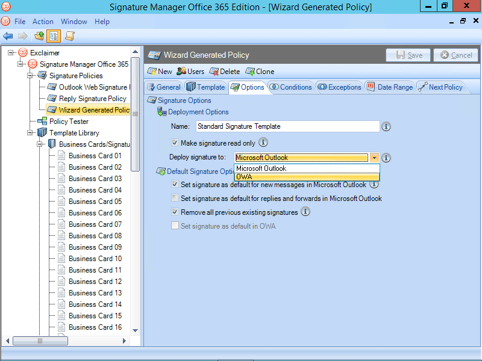Click the tree scroll down arrow

[x=135, y=330]
